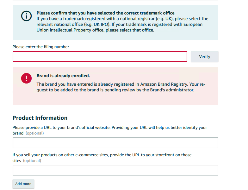Click the 'Brand is already enrolled.' heading
Screen dimensions: 248x190
[x=63, y=76]
